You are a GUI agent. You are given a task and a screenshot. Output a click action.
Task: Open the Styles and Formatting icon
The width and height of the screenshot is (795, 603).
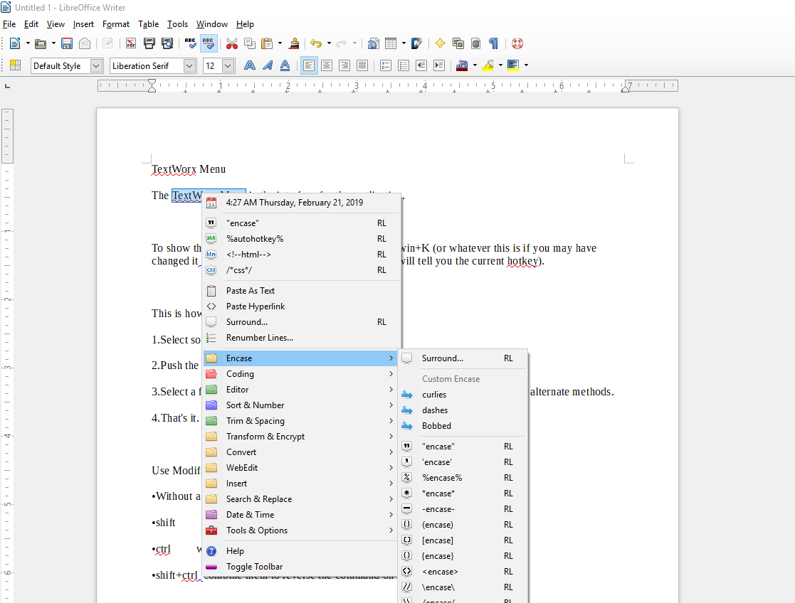[x=15, y=65]
